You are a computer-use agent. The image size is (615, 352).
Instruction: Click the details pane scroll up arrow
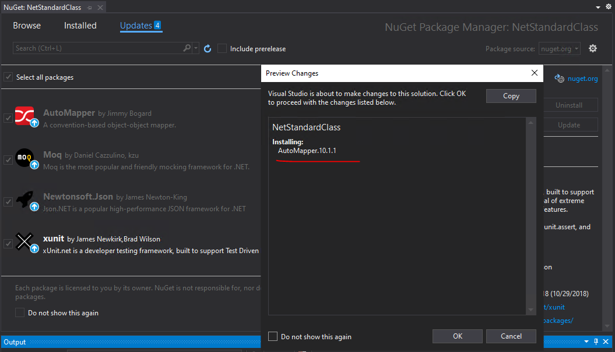[x=607, y=70]
